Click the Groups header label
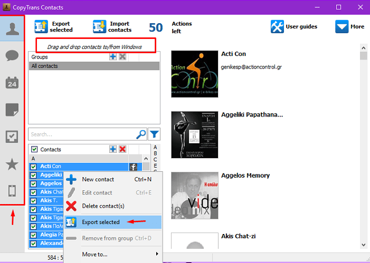 coord(40,57)
